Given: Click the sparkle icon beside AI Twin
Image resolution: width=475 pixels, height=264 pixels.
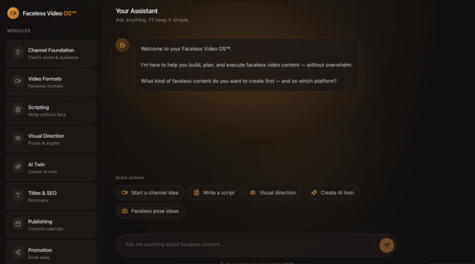Looking at the screenshot, I should [18, 167].
